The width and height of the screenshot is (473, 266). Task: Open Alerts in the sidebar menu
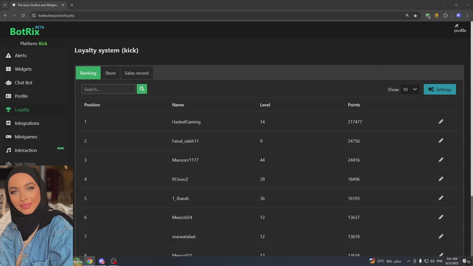21,55
